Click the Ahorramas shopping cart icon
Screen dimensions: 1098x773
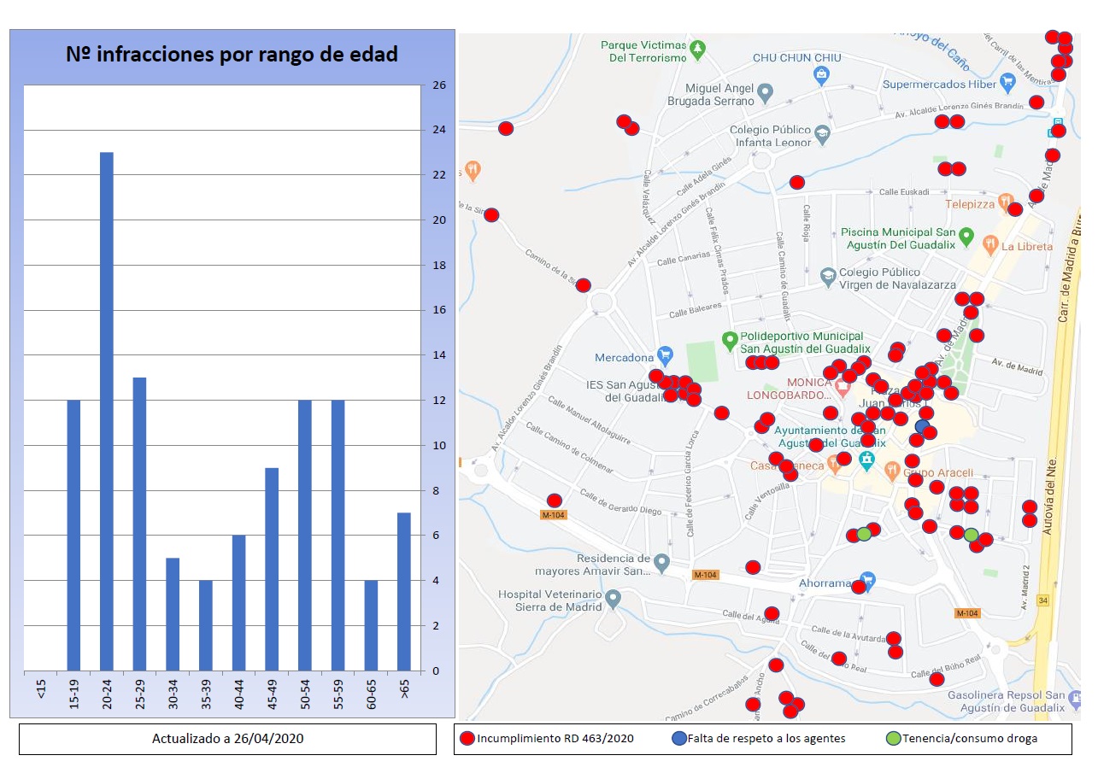(868, 582)
